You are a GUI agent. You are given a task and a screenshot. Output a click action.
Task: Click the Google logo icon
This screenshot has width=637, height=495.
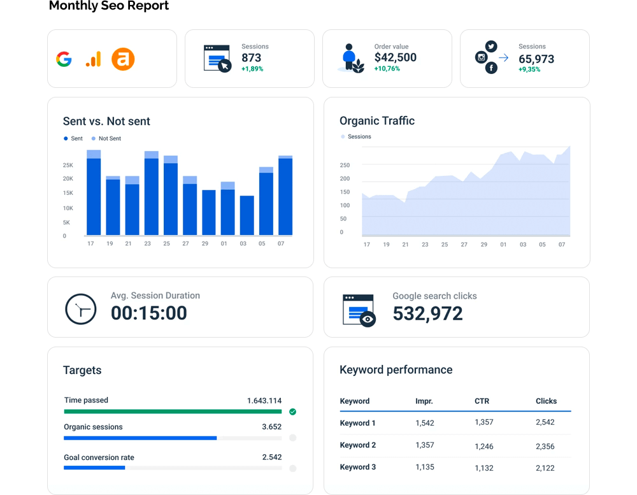pyautogui.click(x=64, y=59)
